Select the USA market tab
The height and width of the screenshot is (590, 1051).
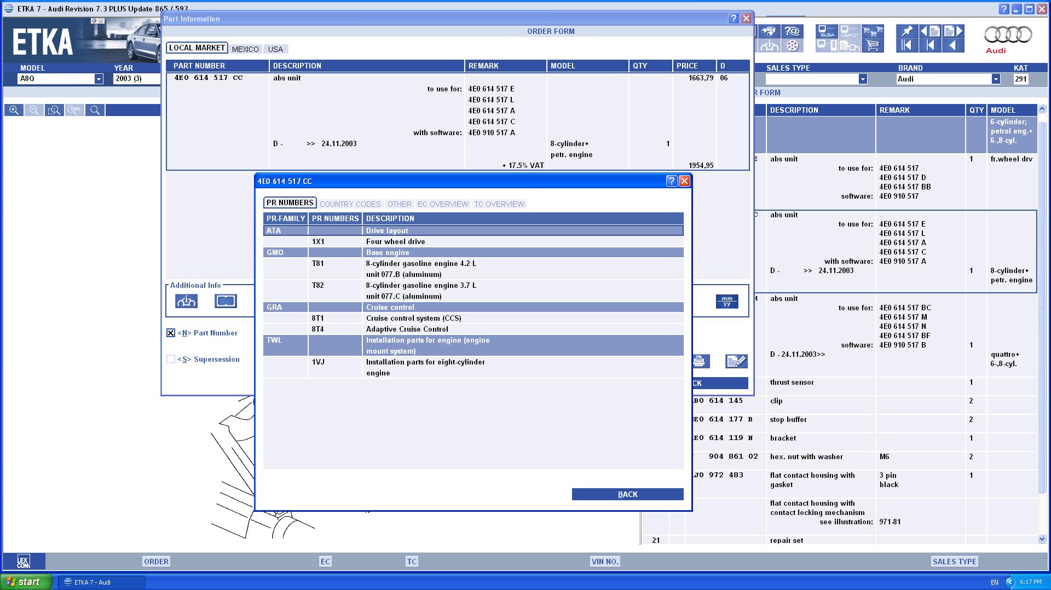[275, 49]
